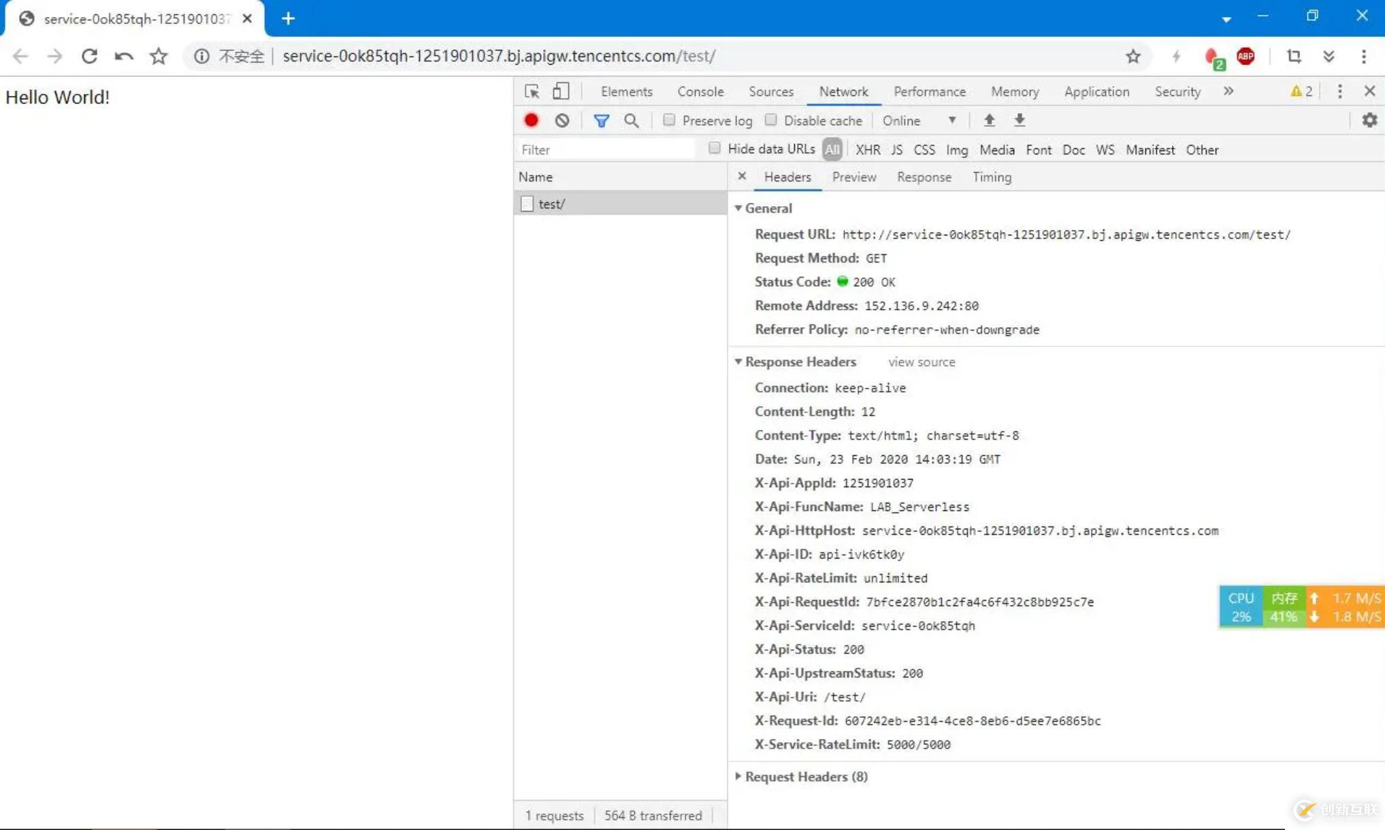Click the record/stop button in Network
The image size is (1385, 830).
tap(531, 120)
